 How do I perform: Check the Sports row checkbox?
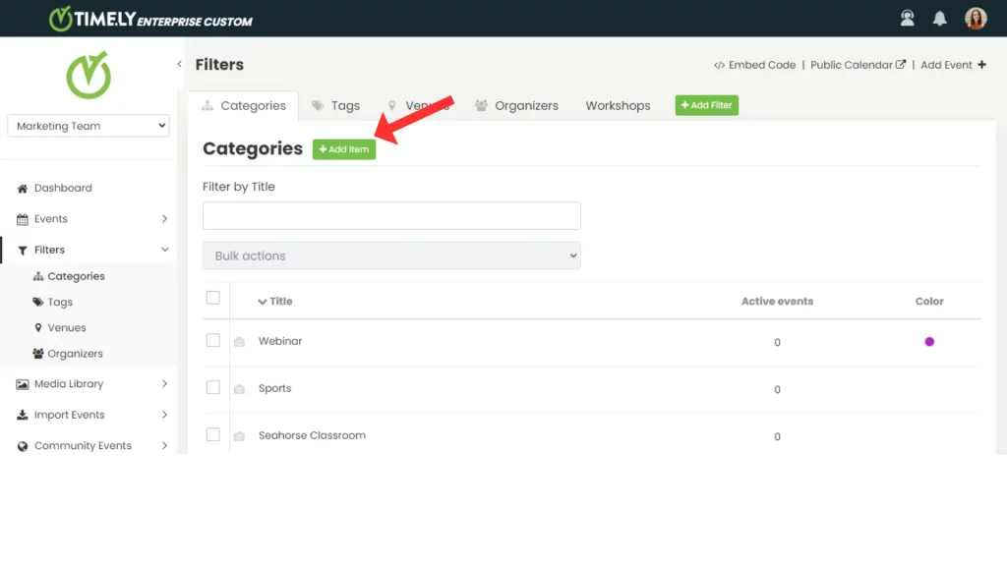pos(213,387)
